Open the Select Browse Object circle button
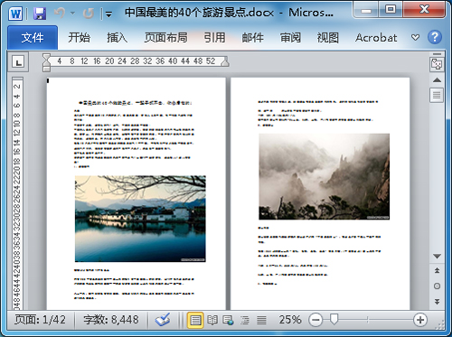 (x=437, y=286)
